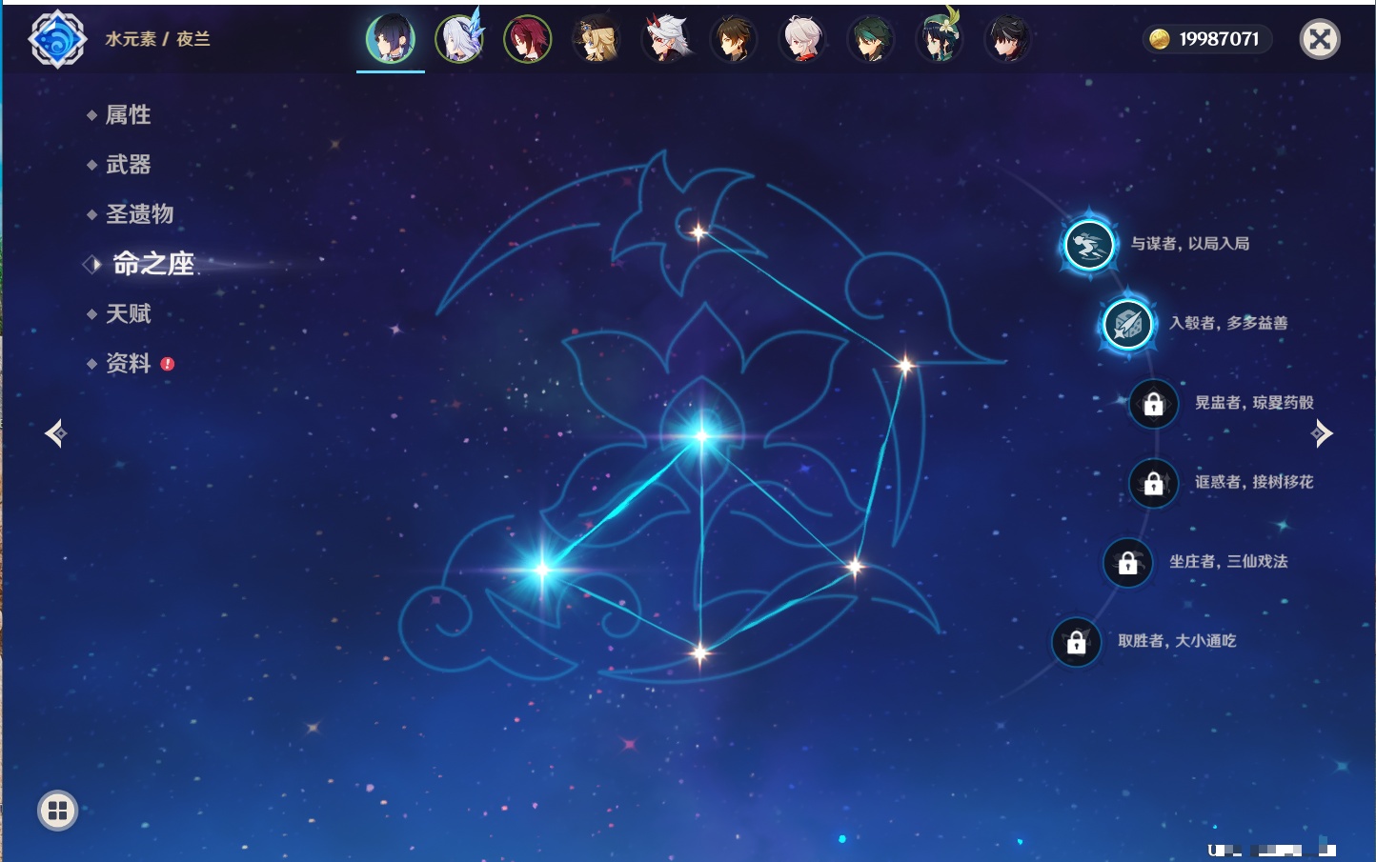This screenshot has height=862, width=1376.
Task: Click the Hydro element emblem icon
Action: 57,39
